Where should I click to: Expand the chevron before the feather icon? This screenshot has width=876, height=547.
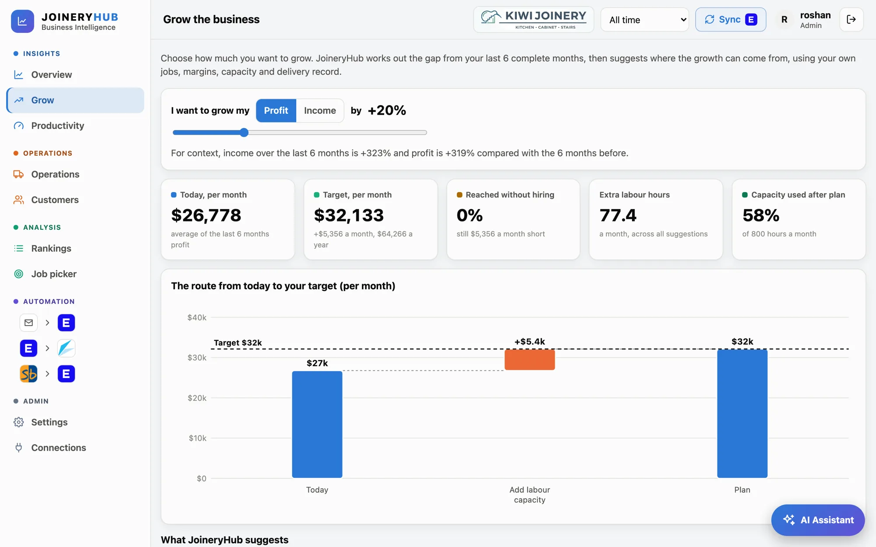pos(47,348)
